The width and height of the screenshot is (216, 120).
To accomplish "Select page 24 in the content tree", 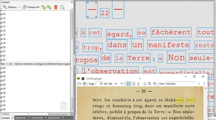I will coord(3,68).
